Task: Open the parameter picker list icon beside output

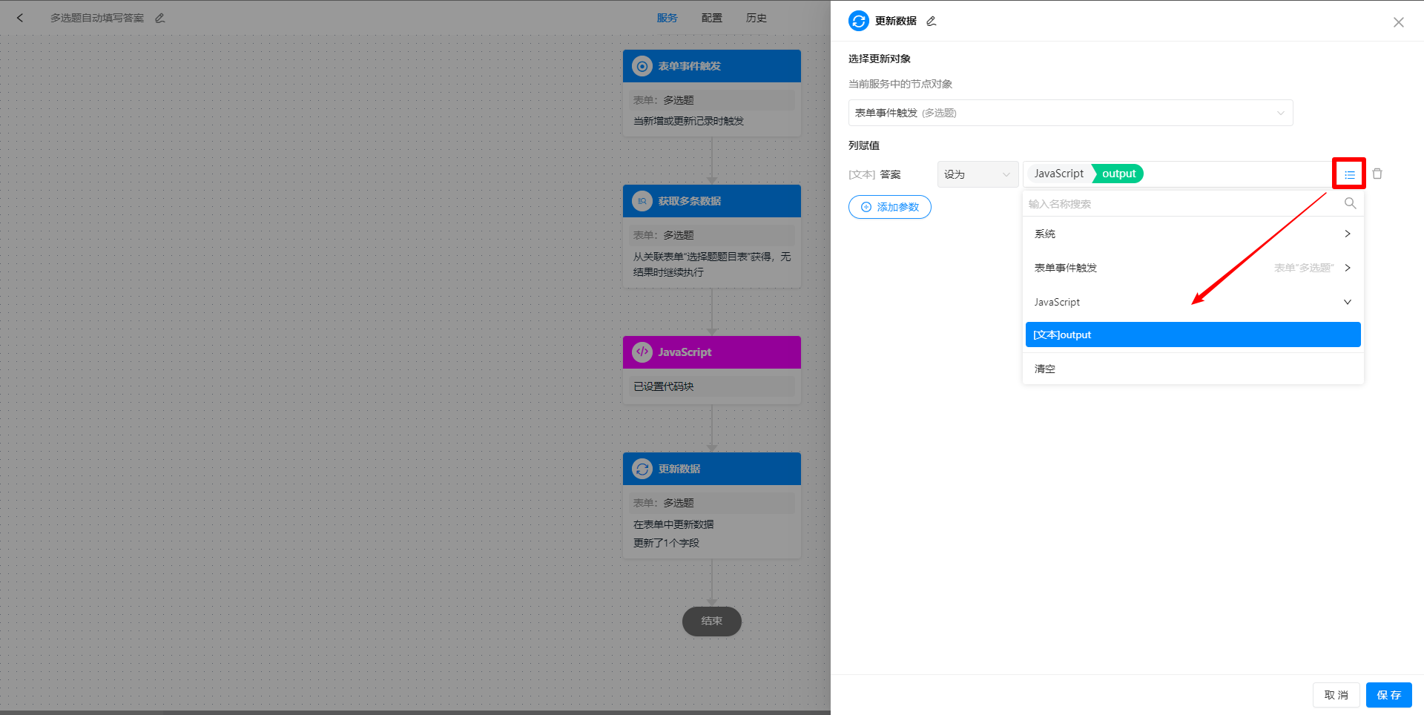Action: [1349, 174]
